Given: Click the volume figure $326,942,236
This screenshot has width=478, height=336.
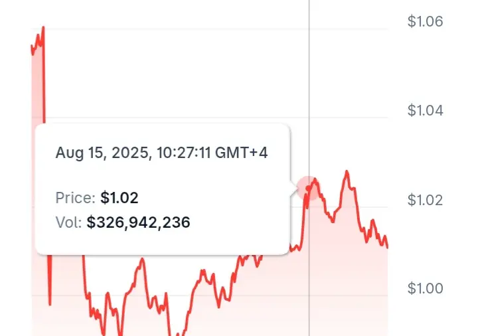Looking at the screenshot, I should pyautogui.click(x=138, y=222).
